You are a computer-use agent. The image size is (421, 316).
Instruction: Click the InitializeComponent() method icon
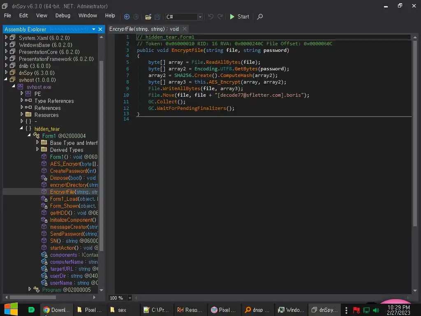[x=44, y=220]
